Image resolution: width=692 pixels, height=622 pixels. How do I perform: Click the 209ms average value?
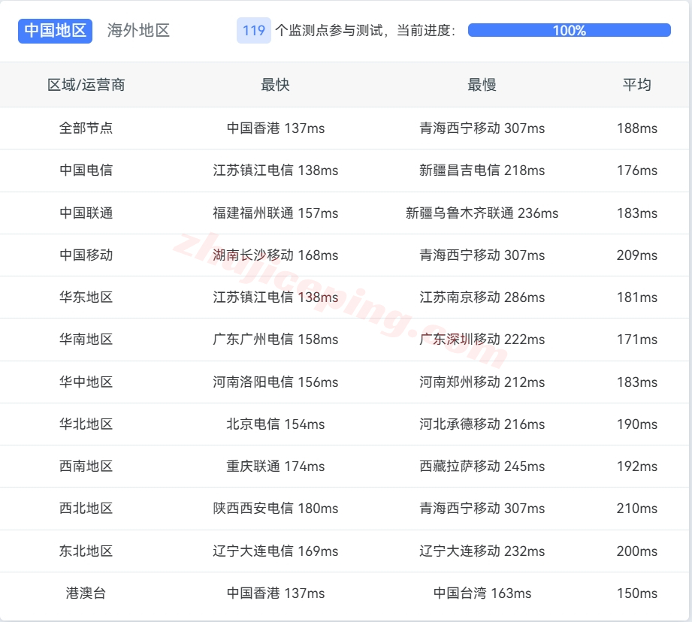tap(637, 255)
